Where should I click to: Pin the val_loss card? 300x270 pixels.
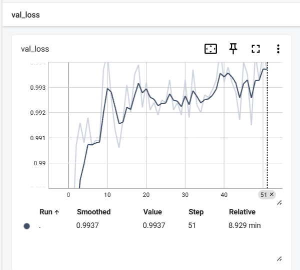click(233, 49)
